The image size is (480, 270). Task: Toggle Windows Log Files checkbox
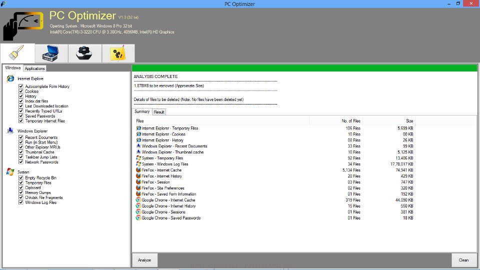tap(21, 202)
